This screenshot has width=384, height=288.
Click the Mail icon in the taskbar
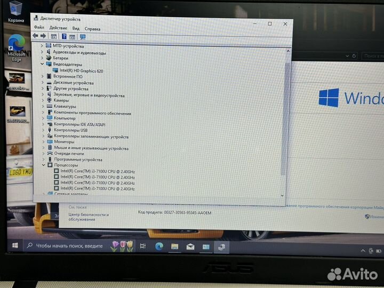pyautogui.click(x=190, y=246)
